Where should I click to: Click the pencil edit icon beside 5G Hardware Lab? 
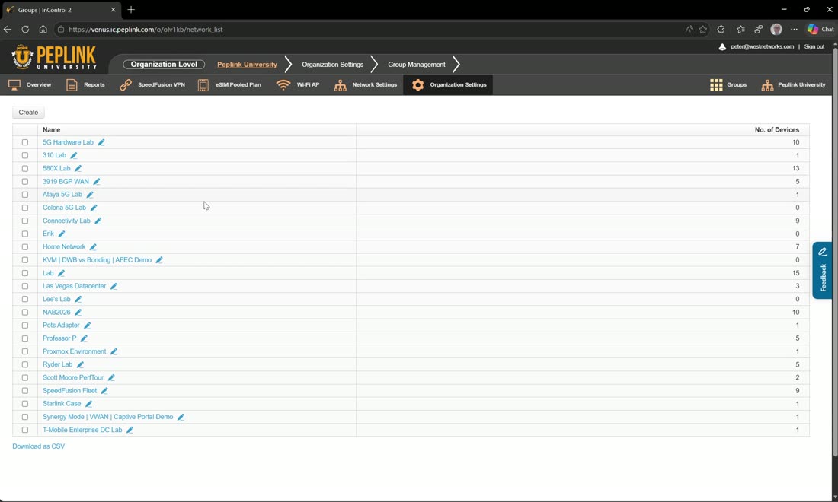(101, 142)
